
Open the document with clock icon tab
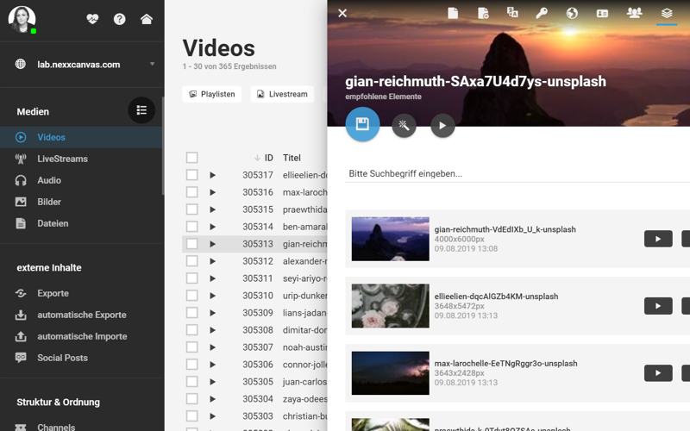[x=483, y=13]
